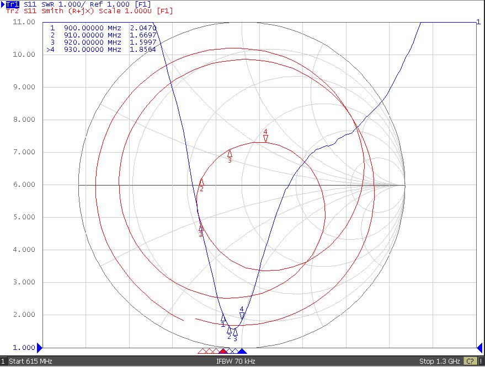Click right reference position triangle
This screenshot has width=485, height=367.
pos(478,347)
